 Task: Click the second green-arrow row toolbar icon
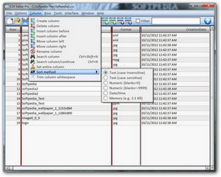pos(113,21)
